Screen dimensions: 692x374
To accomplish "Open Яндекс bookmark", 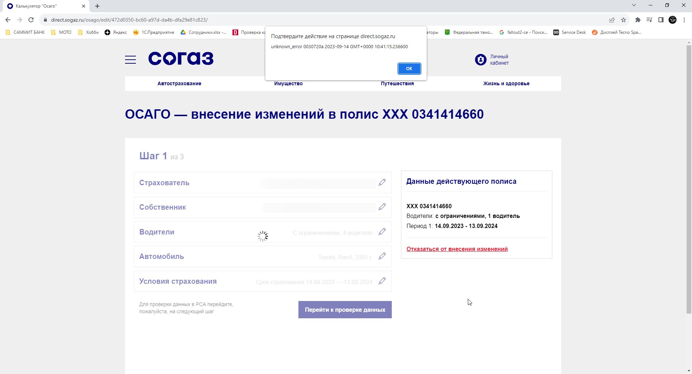I will click(116, 32).
